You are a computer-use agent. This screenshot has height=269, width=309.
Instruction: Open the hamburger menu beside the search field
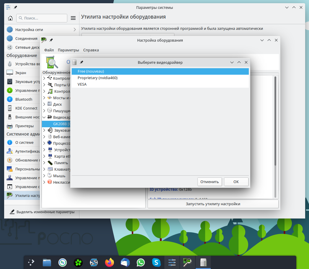(73, 18)
